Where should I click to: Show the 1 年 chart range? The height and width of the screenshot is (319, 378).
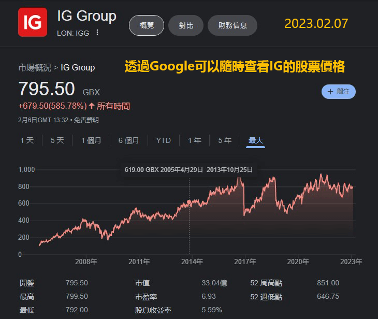(x=194, y=140)
